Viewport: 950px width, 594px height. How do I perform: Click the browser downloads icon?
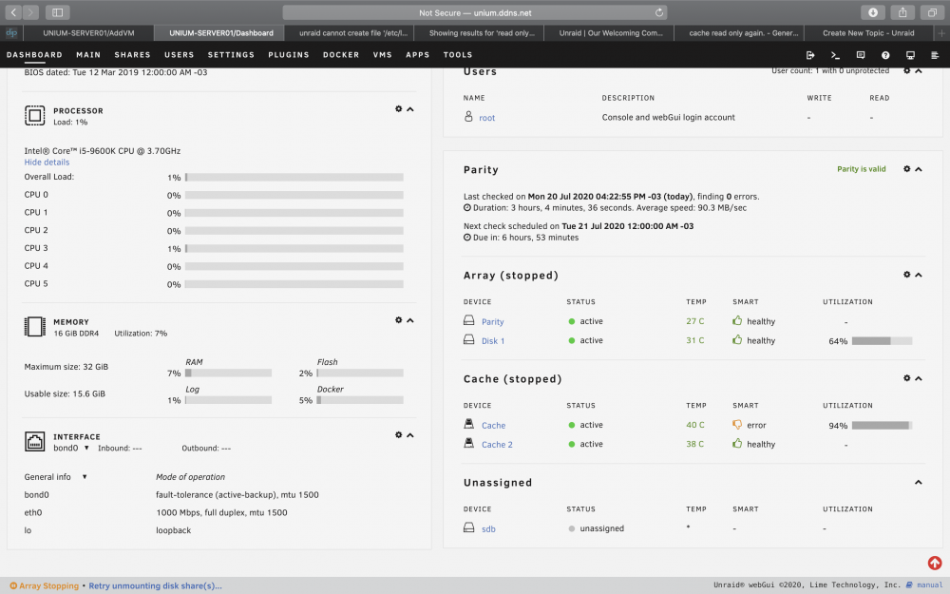click(873, 12)
